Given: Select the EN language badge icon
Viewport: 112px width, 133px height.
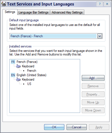Looking at the screenshot, I should pos(13,75).
